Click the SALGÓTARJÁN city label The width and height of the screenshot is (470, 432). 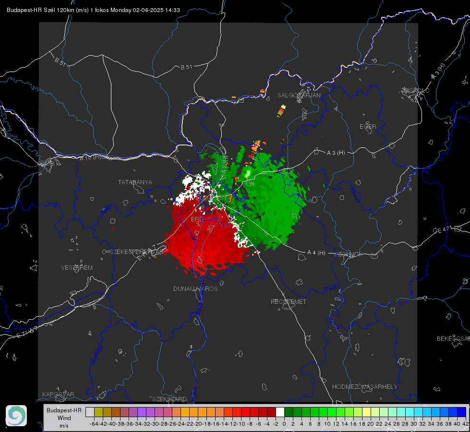click(x=299, y=96)
